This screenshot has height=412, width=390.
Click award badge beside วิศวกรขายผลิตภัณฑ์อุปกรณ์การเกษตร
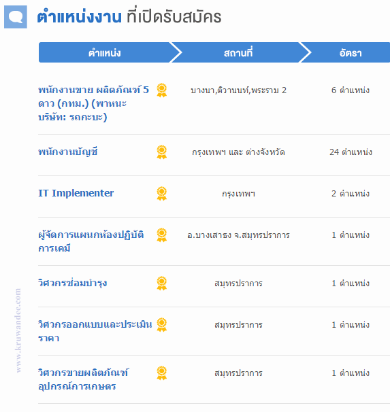tap(162, 373)
